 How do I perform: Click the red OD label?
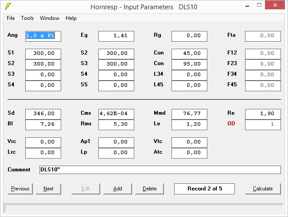pyautogui.click(x=231, y=124)
